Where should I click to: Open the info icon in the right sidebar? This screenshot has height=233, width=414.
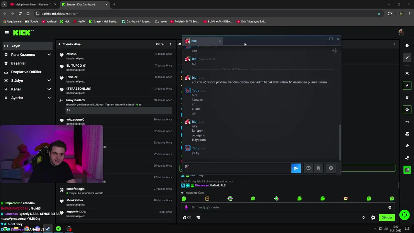click(407, 46)
